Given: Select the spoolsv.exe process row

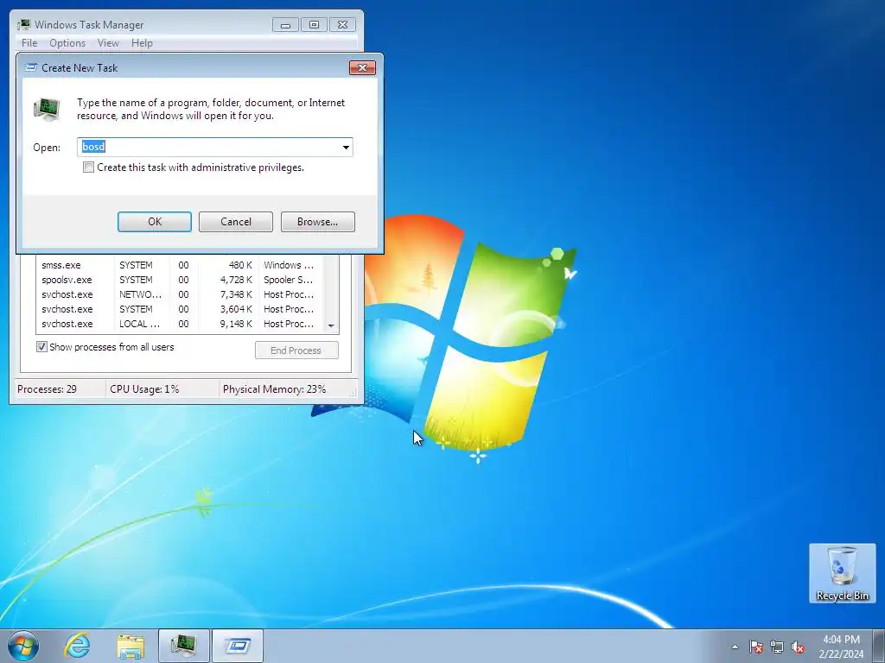Looking at the screenshot, I should 181,280.
